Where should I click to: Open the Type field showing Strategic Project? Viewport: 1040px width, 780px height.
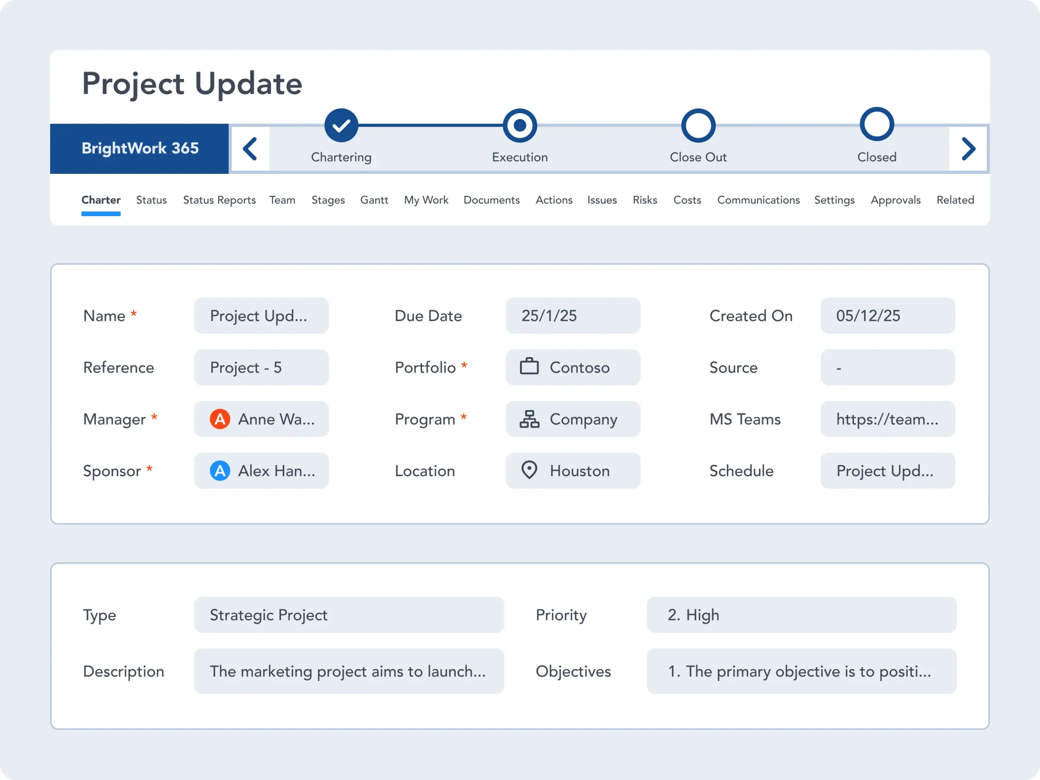coord(349,615)
